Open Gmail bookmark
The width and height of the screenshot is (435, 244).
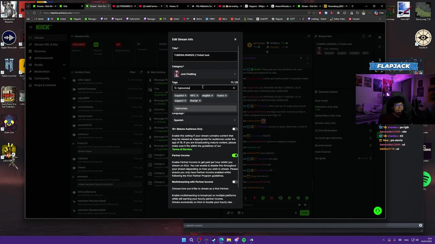39,19
